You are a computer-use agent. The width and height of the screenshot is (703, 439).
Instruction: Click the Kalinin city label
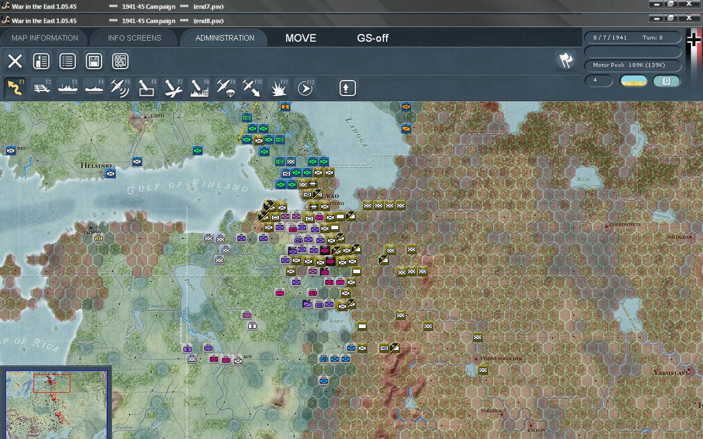tap(536, 430)
